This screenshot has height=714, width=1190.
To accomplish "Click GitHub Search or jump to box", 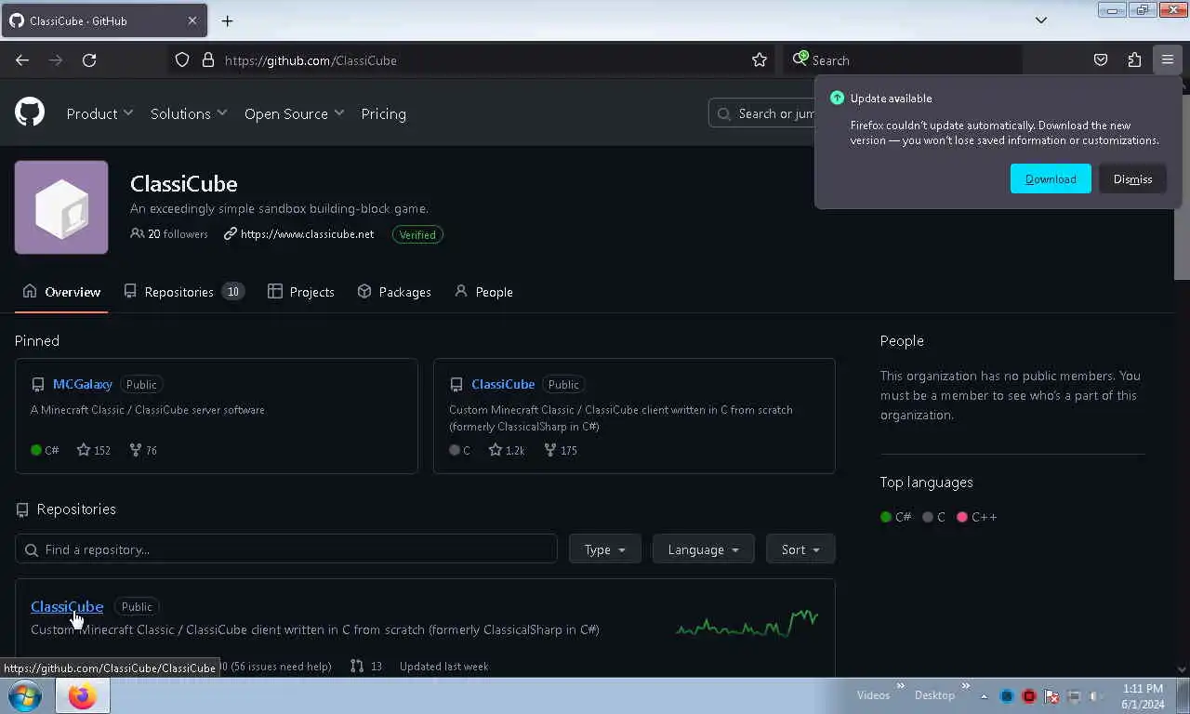I will point(761,113).
